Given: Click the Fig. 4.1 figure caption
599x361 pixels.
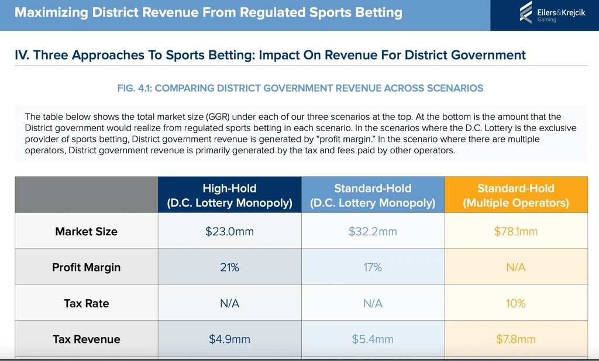Looking at the screenshot, I should [300, 88].
